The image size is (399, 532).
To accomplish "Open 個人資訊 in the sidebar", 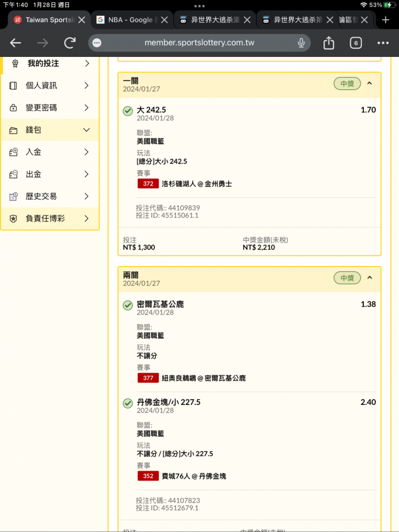I will 50,86.
